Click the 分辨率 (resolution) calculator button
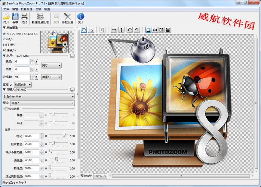This screenshot has height=187, width=261. coord(36,77)
